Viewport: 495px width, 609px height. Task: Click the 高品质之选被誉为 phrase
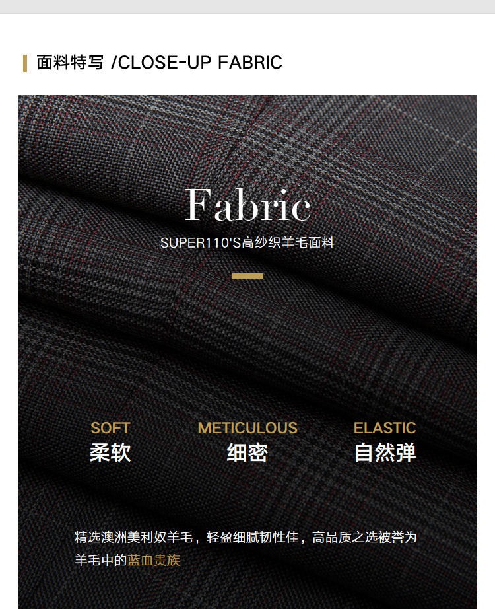364,537
